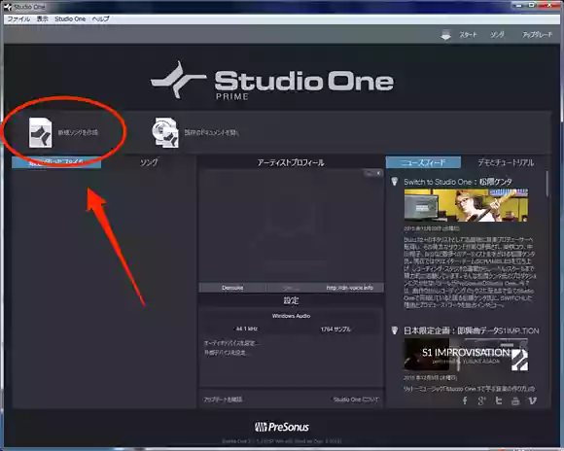The height and width of the screenshot is (451, 564).
Task: Click the http://dn-voice.info website field
Action: click(x=350, y=288)
